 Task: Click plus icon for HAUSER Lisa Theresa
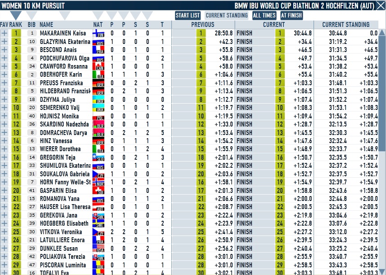(4, 207)
